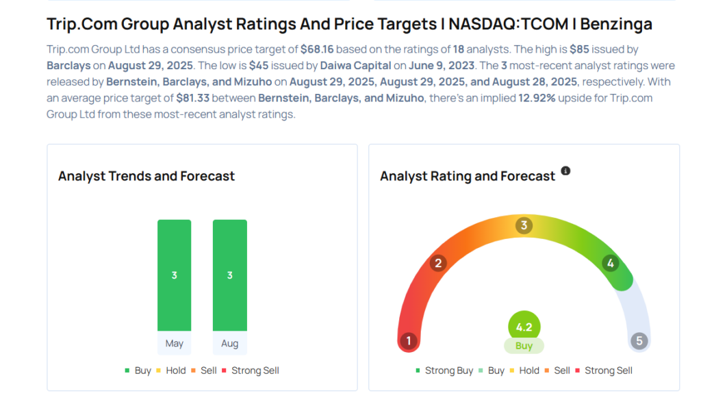
Task: Toggle Buy series in trends legend
Action: [138, 370]
